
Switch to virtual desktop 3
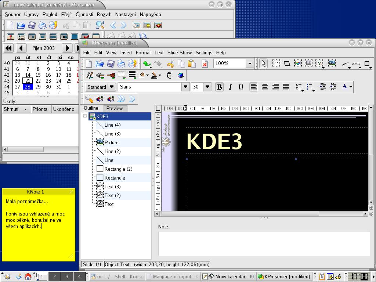pos(67,276)
